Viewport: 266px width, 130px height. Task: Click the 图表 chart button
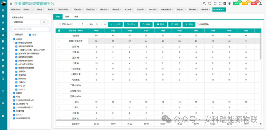pos(160,24)
